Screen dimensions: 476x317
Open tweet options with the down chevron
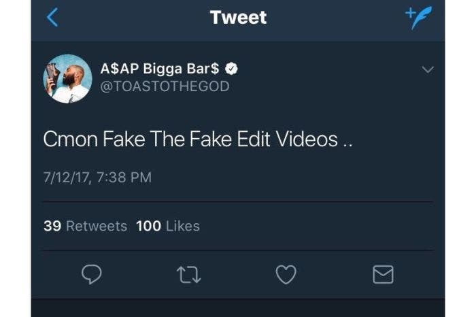pos(428,69)
